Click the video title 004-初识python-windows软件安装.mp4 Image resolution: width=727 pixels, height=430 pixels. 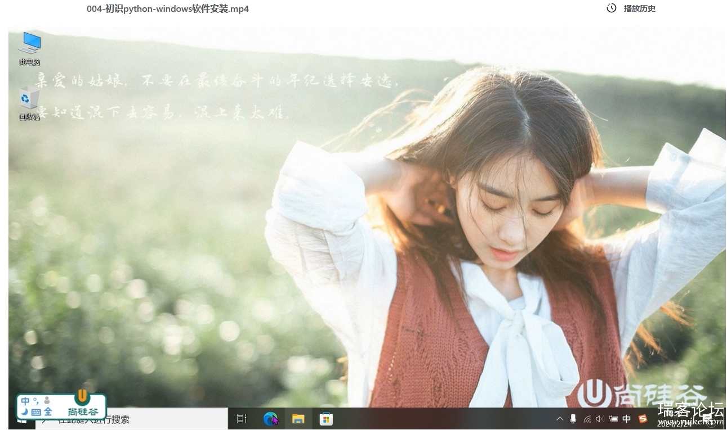point(168,8)
